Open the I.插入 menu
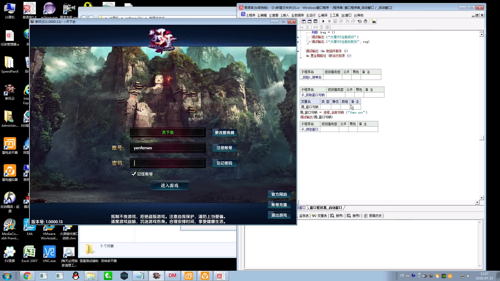Image resolution: width=500 pixels, height=281 pixels. (x=285, y=15)
